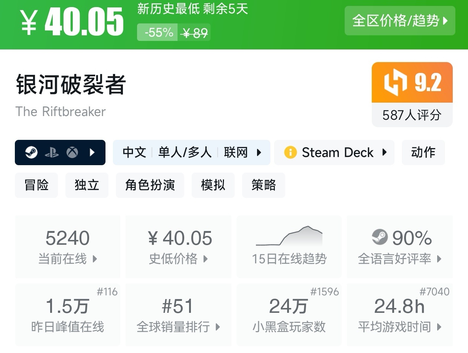Screen dimensions: 468x353
Task: Open 全区价格/趋势 regional prices
Action: click(x=400, y=21)
